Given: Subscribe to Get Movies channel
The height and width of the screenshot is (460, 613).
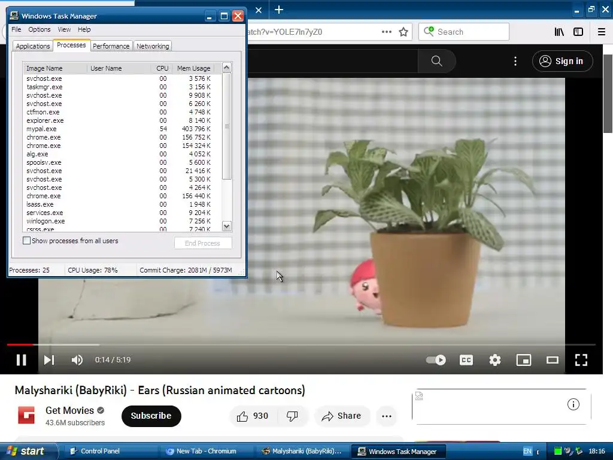Looking at the screenshot, I should [x=151, y=416].
